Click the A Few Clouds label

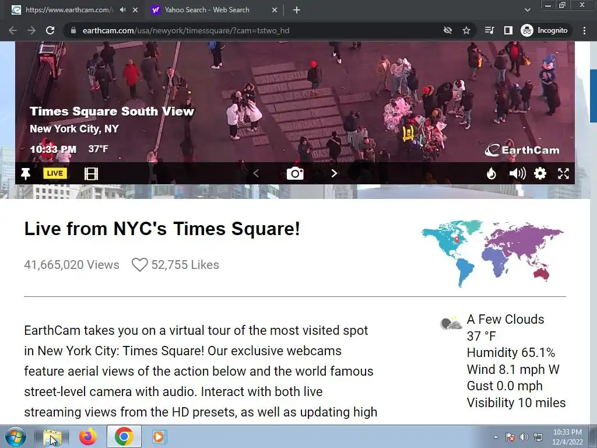(x=505, y=319)
